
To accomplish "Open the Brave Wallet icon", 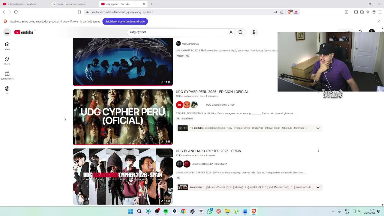I will coord(362,12).
